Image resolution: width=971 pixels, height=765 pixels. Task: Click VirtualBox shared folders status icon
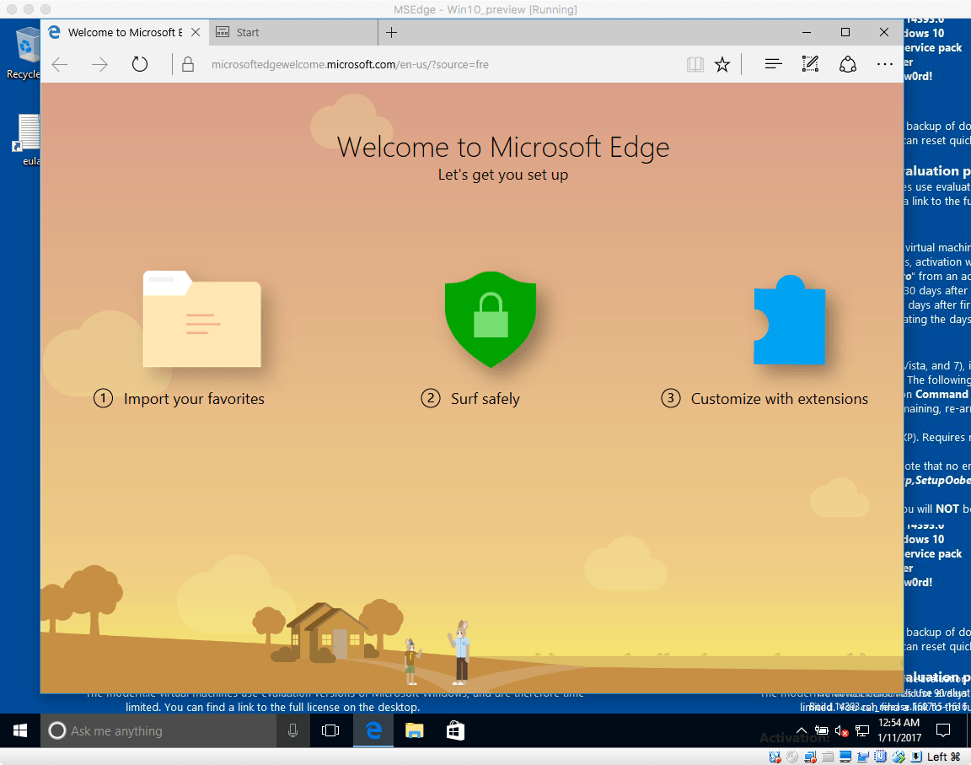828,757
